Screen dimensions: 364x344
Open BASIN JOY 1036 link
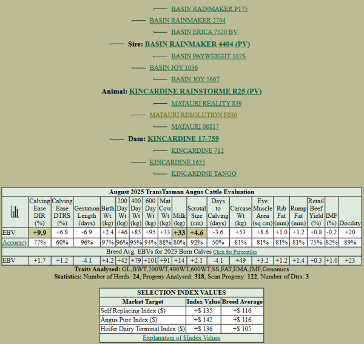pyautogui.click(x=174, y=68)
